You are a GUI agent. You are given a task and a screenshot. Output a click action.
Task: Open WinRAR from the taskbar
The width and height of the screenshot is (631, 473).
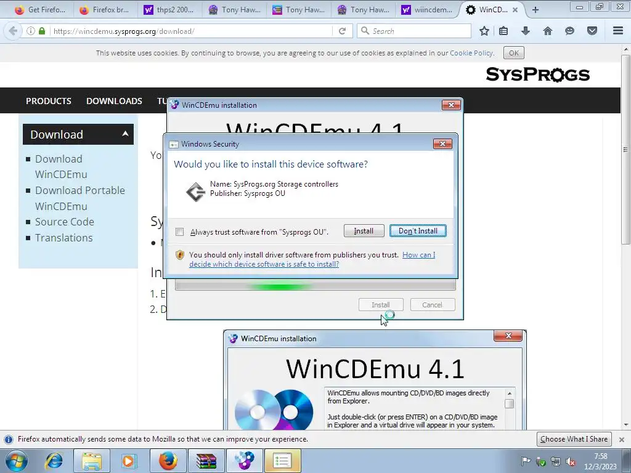click(x=206, y=461)
